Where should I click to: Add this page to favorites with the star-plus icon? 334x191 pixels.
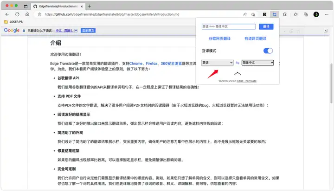click(x=253, y=14)
